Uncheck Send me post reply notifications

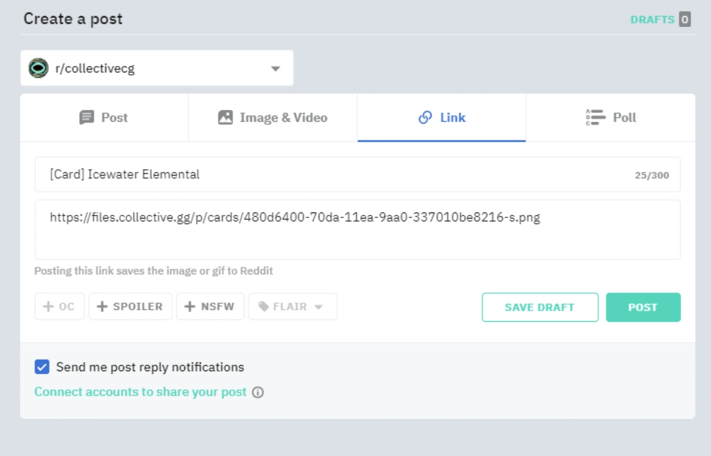coord(42,367)
